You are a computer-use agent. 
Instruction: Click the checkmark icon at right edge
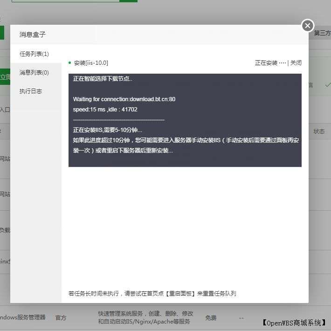(x=328, y=85)
